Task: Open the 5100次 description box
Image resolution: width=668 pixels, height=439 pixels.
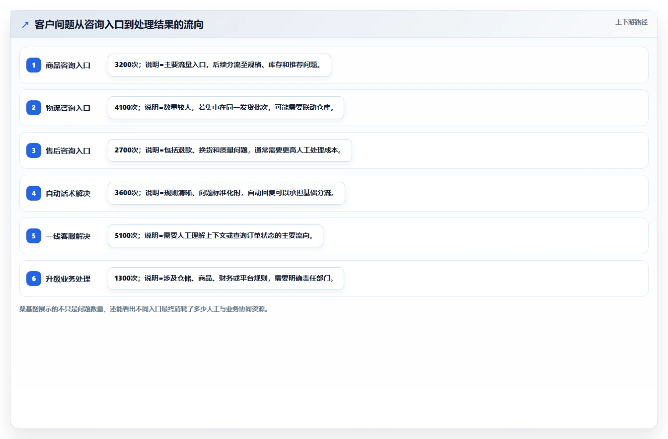Action: coord(216,236)
